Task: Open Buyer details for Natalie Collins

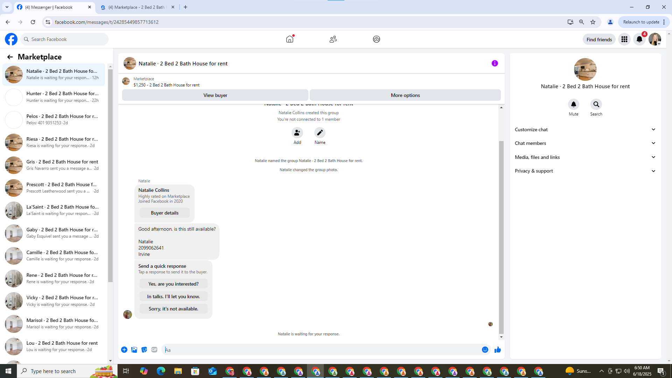Action: pyautogui.click(x=164, y=213)
